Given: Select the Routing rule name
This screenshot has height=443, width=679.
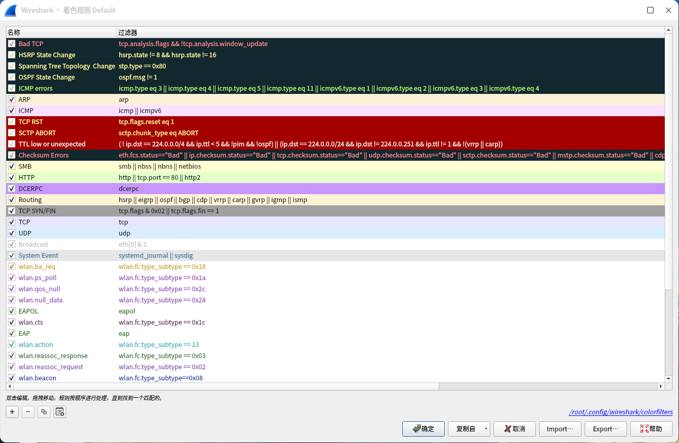Looking at the screenshot, I should (x=30, y=200).
